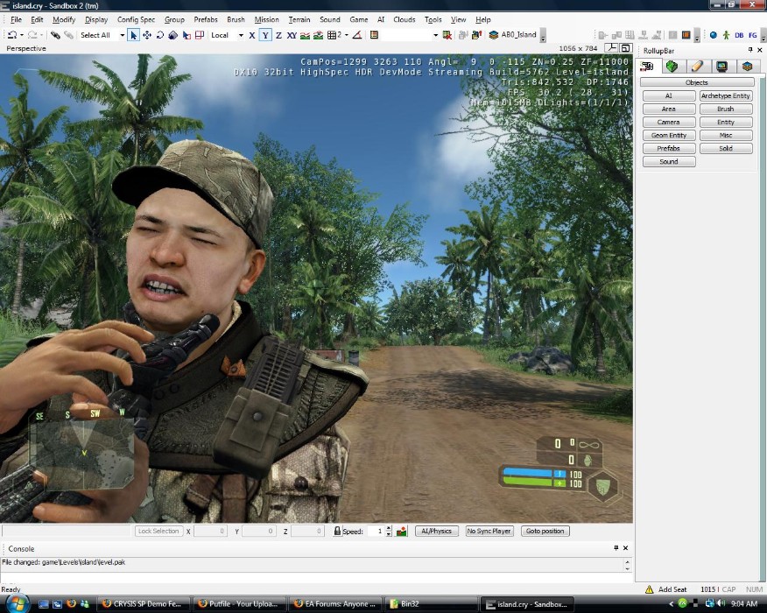Image resolution: width=767 pixels, height=613 pixels.
Task: Activate the Move object tool
Action: click(x=146, y=35)
